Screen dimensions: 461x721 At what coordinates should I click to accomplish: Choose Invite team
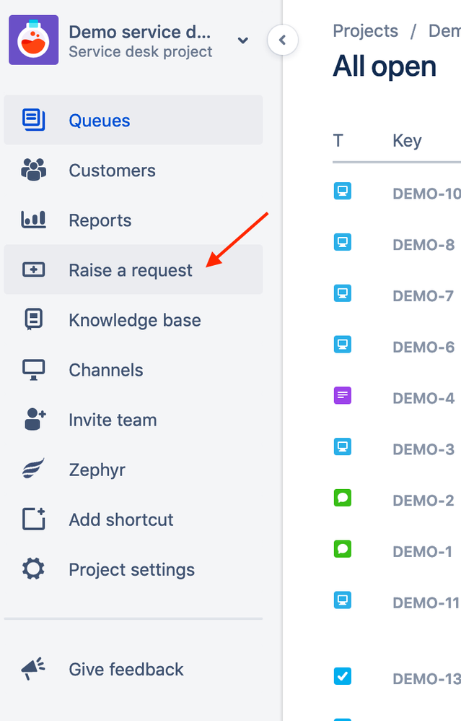pyautogui.click(x=133, y=420)
